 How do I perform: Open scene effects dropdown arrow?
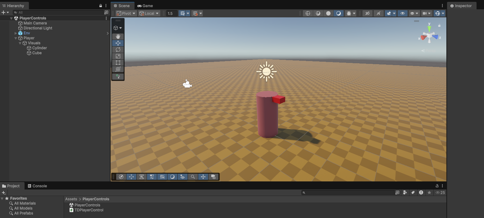pyautogui.click(x=394, y=13)
